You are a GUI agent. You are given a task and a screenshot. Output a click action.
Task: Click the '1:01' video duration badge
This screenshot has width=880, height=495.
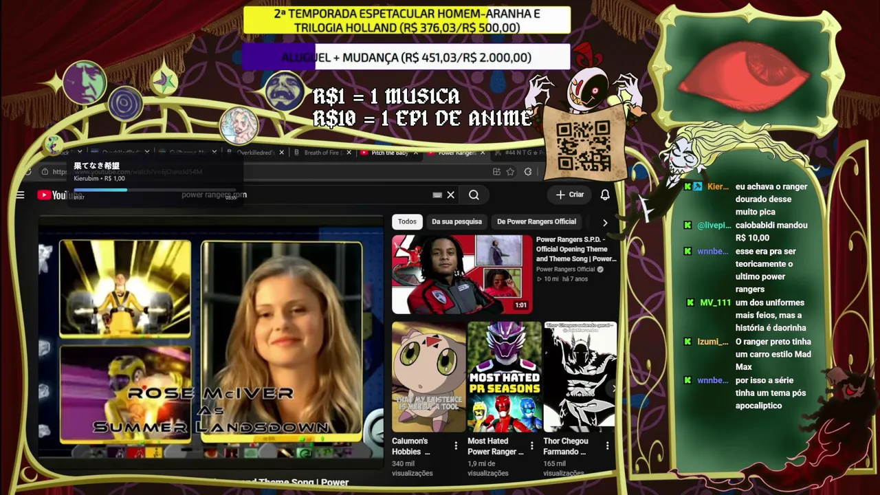520,305
